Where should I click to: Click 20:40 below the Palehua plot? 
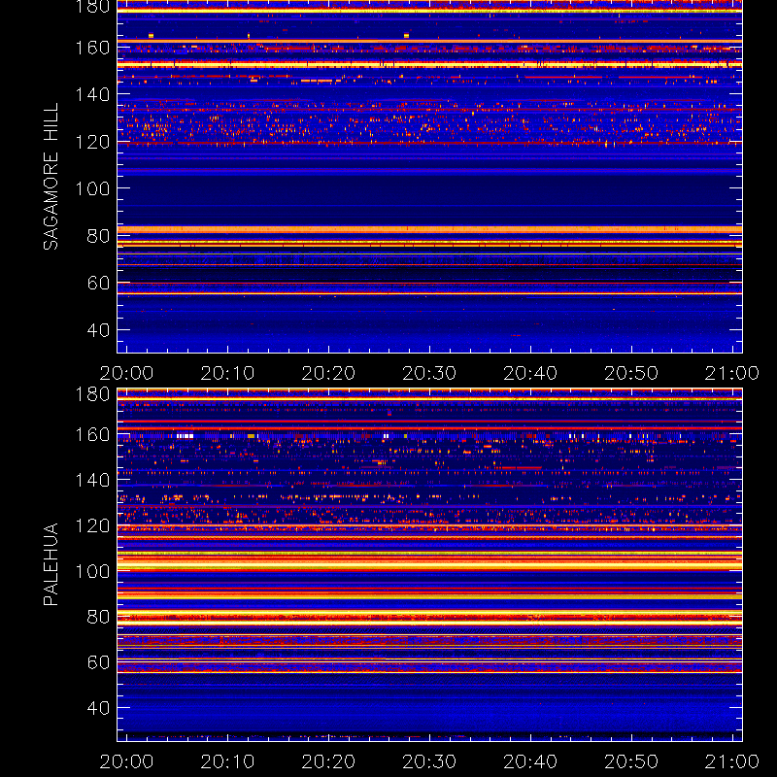point(530,761)
